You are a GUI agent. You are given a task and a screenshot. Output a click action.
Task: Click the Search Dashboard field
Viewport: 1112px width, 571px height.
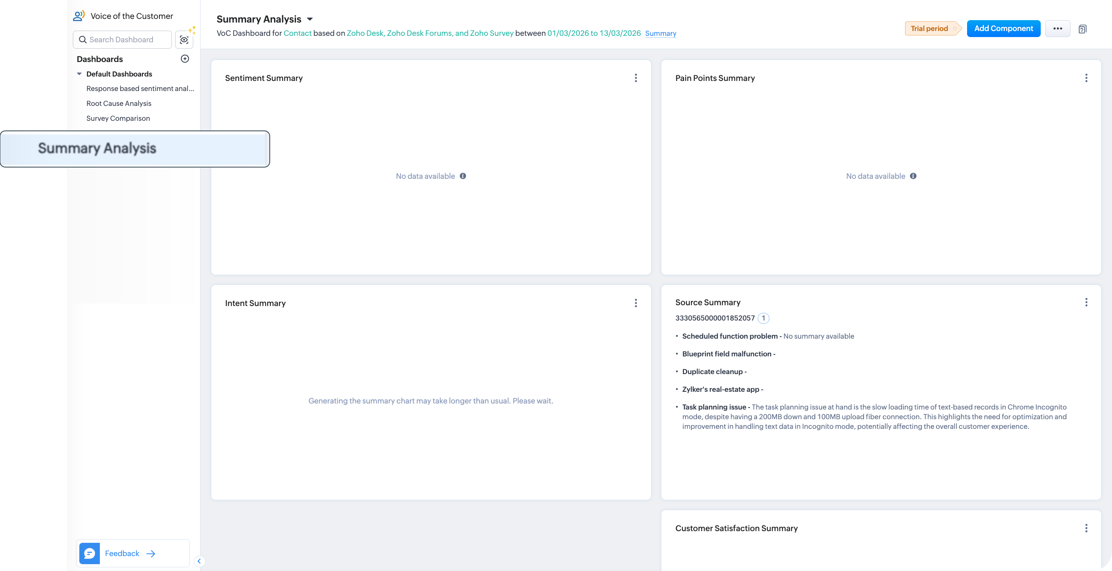(125, 40)
